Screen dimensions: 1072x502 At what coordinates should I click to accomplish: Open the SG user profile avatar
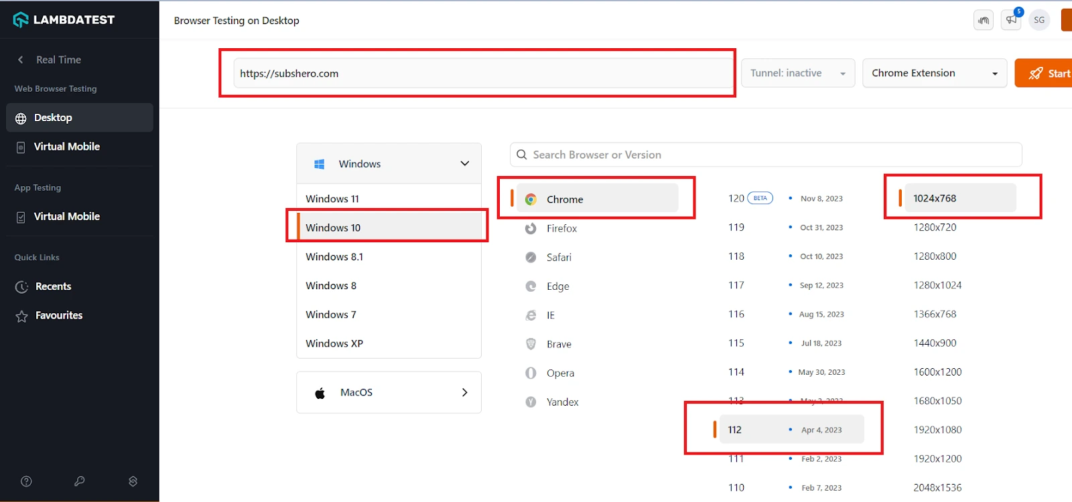(x=1039, y=20)
